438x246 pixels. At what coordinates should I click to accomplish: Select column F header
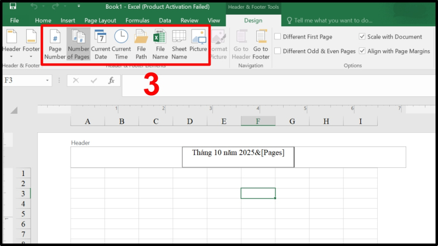coord(258,121)
